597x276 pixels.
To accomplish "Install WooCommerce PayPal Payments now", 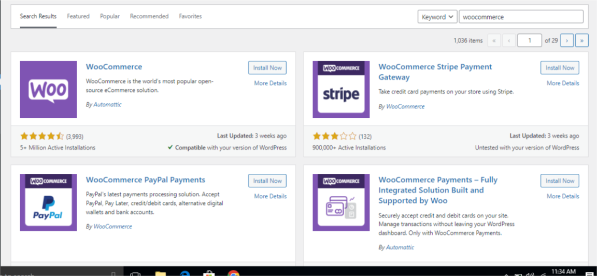I will [x=267, y=181].
